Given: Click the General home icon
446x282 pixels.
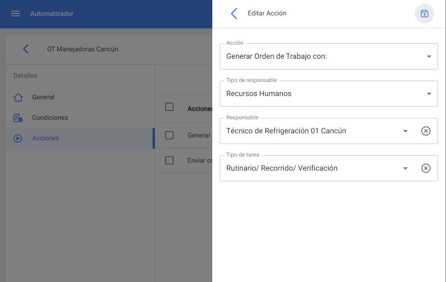Looking at the screenshot, I should coord(18,97).
